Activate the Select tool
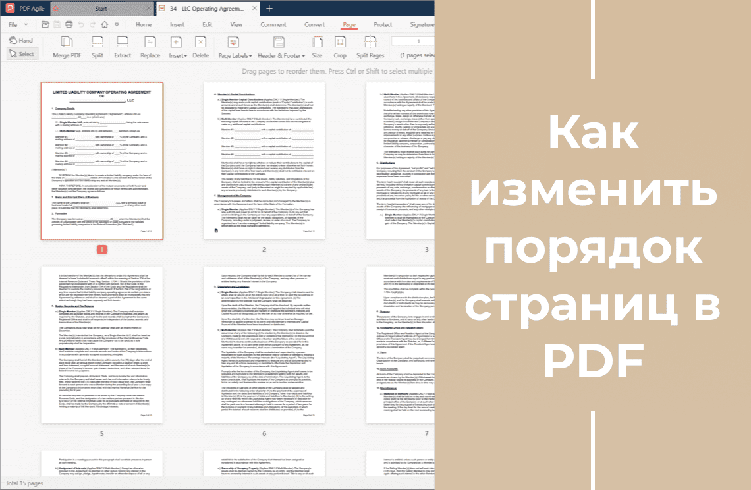 pos(21,54)
